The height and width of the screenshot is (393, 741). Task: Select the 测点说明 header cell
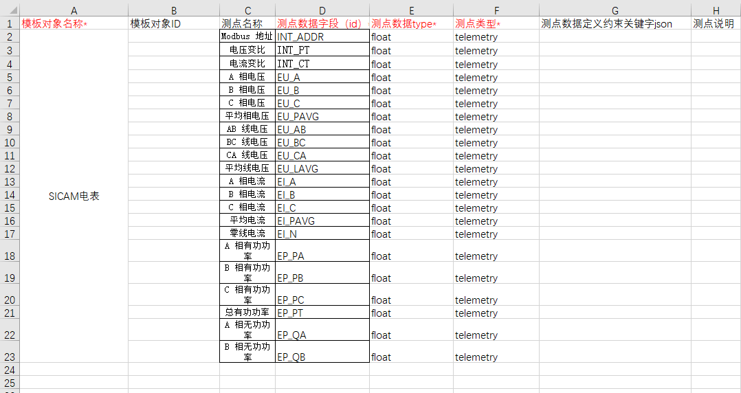pos(715,24)
